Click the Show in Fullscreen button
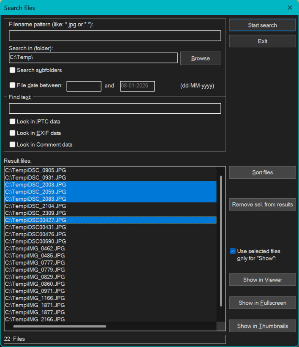Image resolution: width=299 pixels, height=347 pixels. click(x=262, y=303)
